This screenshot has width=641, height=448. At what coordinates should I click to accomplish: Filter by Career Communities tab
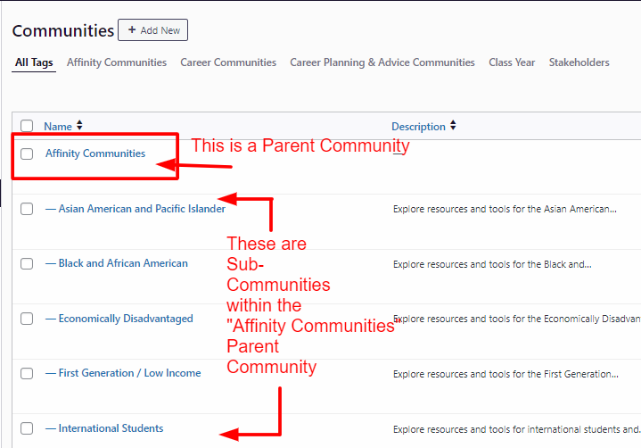[228, 62]
